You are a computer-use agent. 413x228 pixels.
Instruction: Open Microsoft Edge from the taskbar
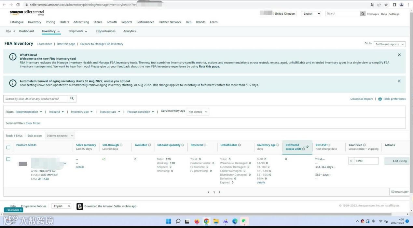235,221
